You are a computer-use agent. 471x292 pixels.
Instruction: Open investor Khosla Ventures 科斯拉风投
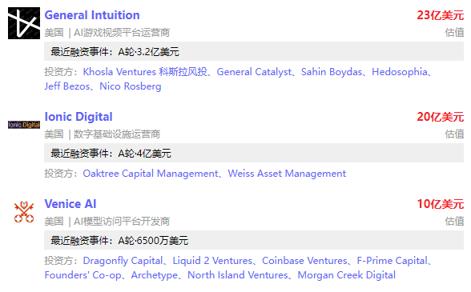coord(145,72)
